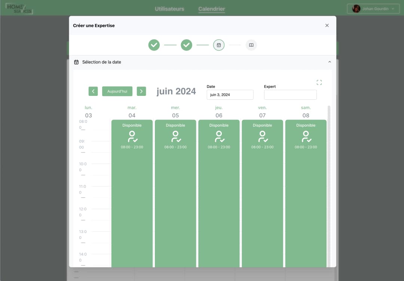Click the first completed step checkmark
This screenshot has height=281, width=404.
pyautogui.click(x=154, y=45)
